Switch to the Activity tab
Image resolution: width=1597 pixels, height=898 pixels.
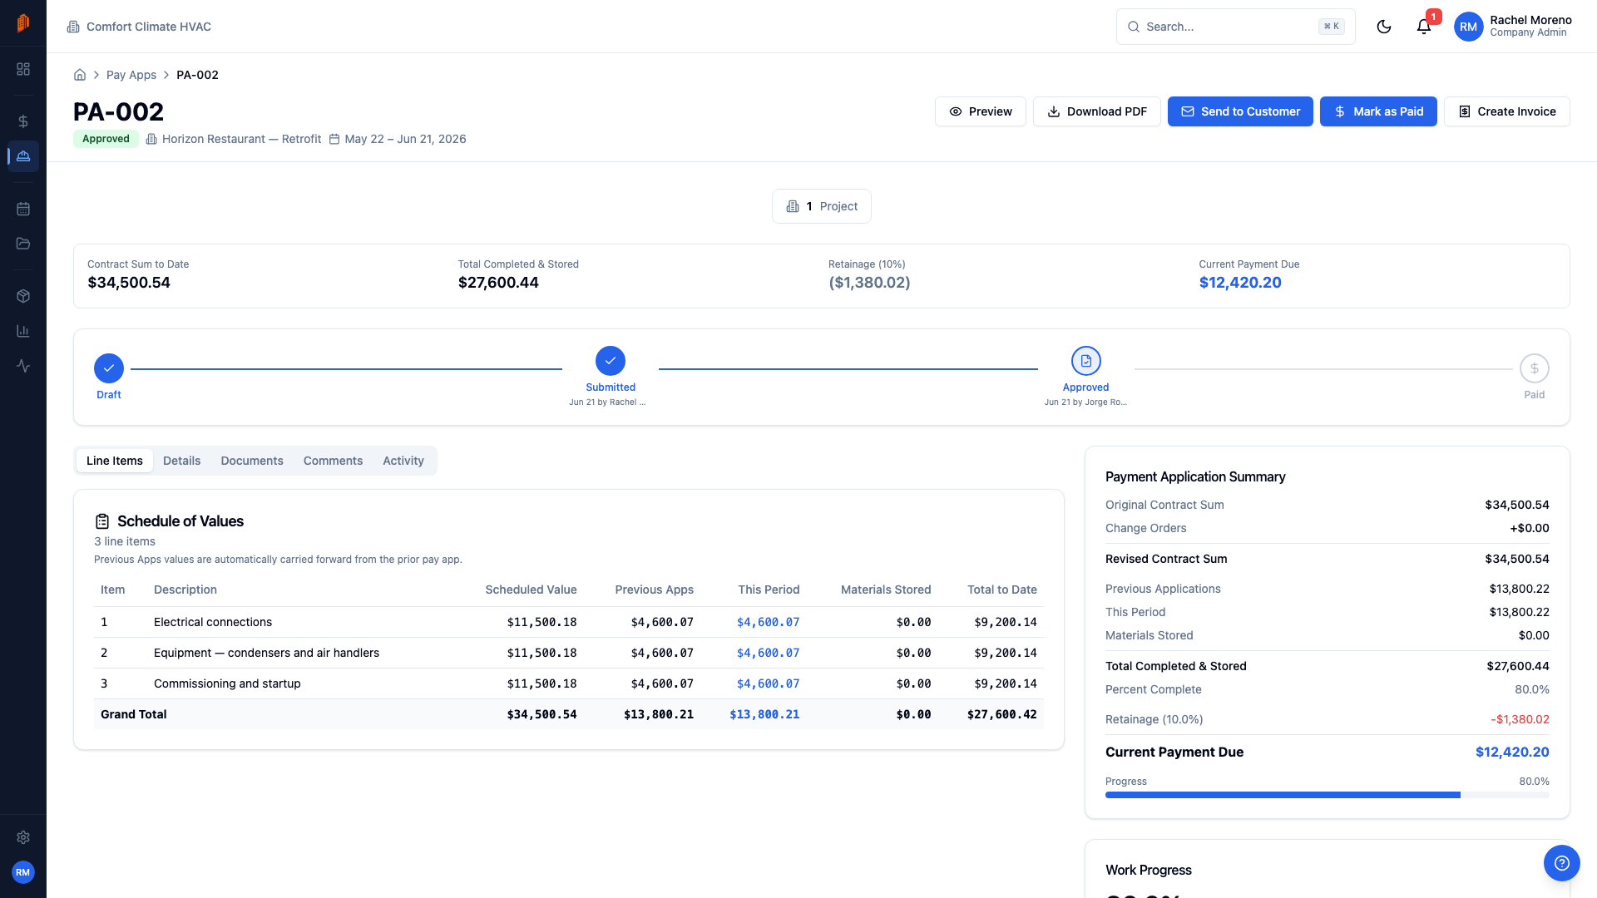point(403,461)
